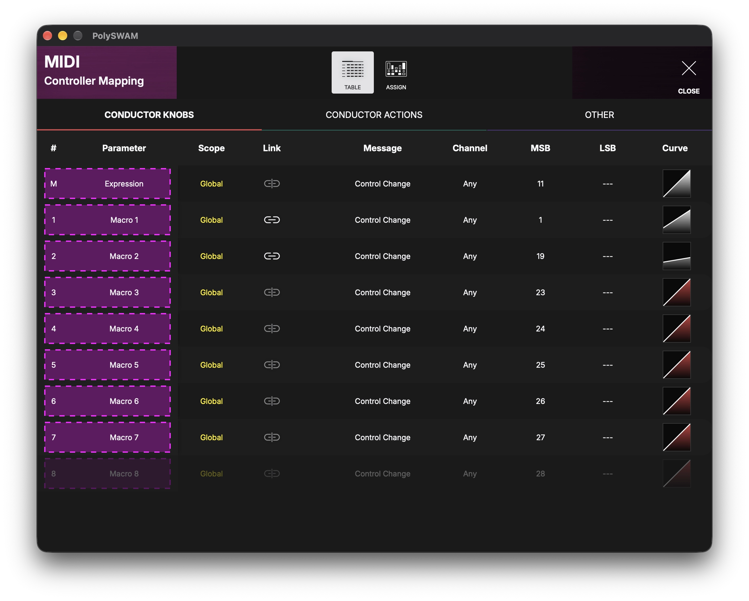Open the Expression row curve editor
The image size is (749, 601).
pyautogui.click(x=676, y=183)
